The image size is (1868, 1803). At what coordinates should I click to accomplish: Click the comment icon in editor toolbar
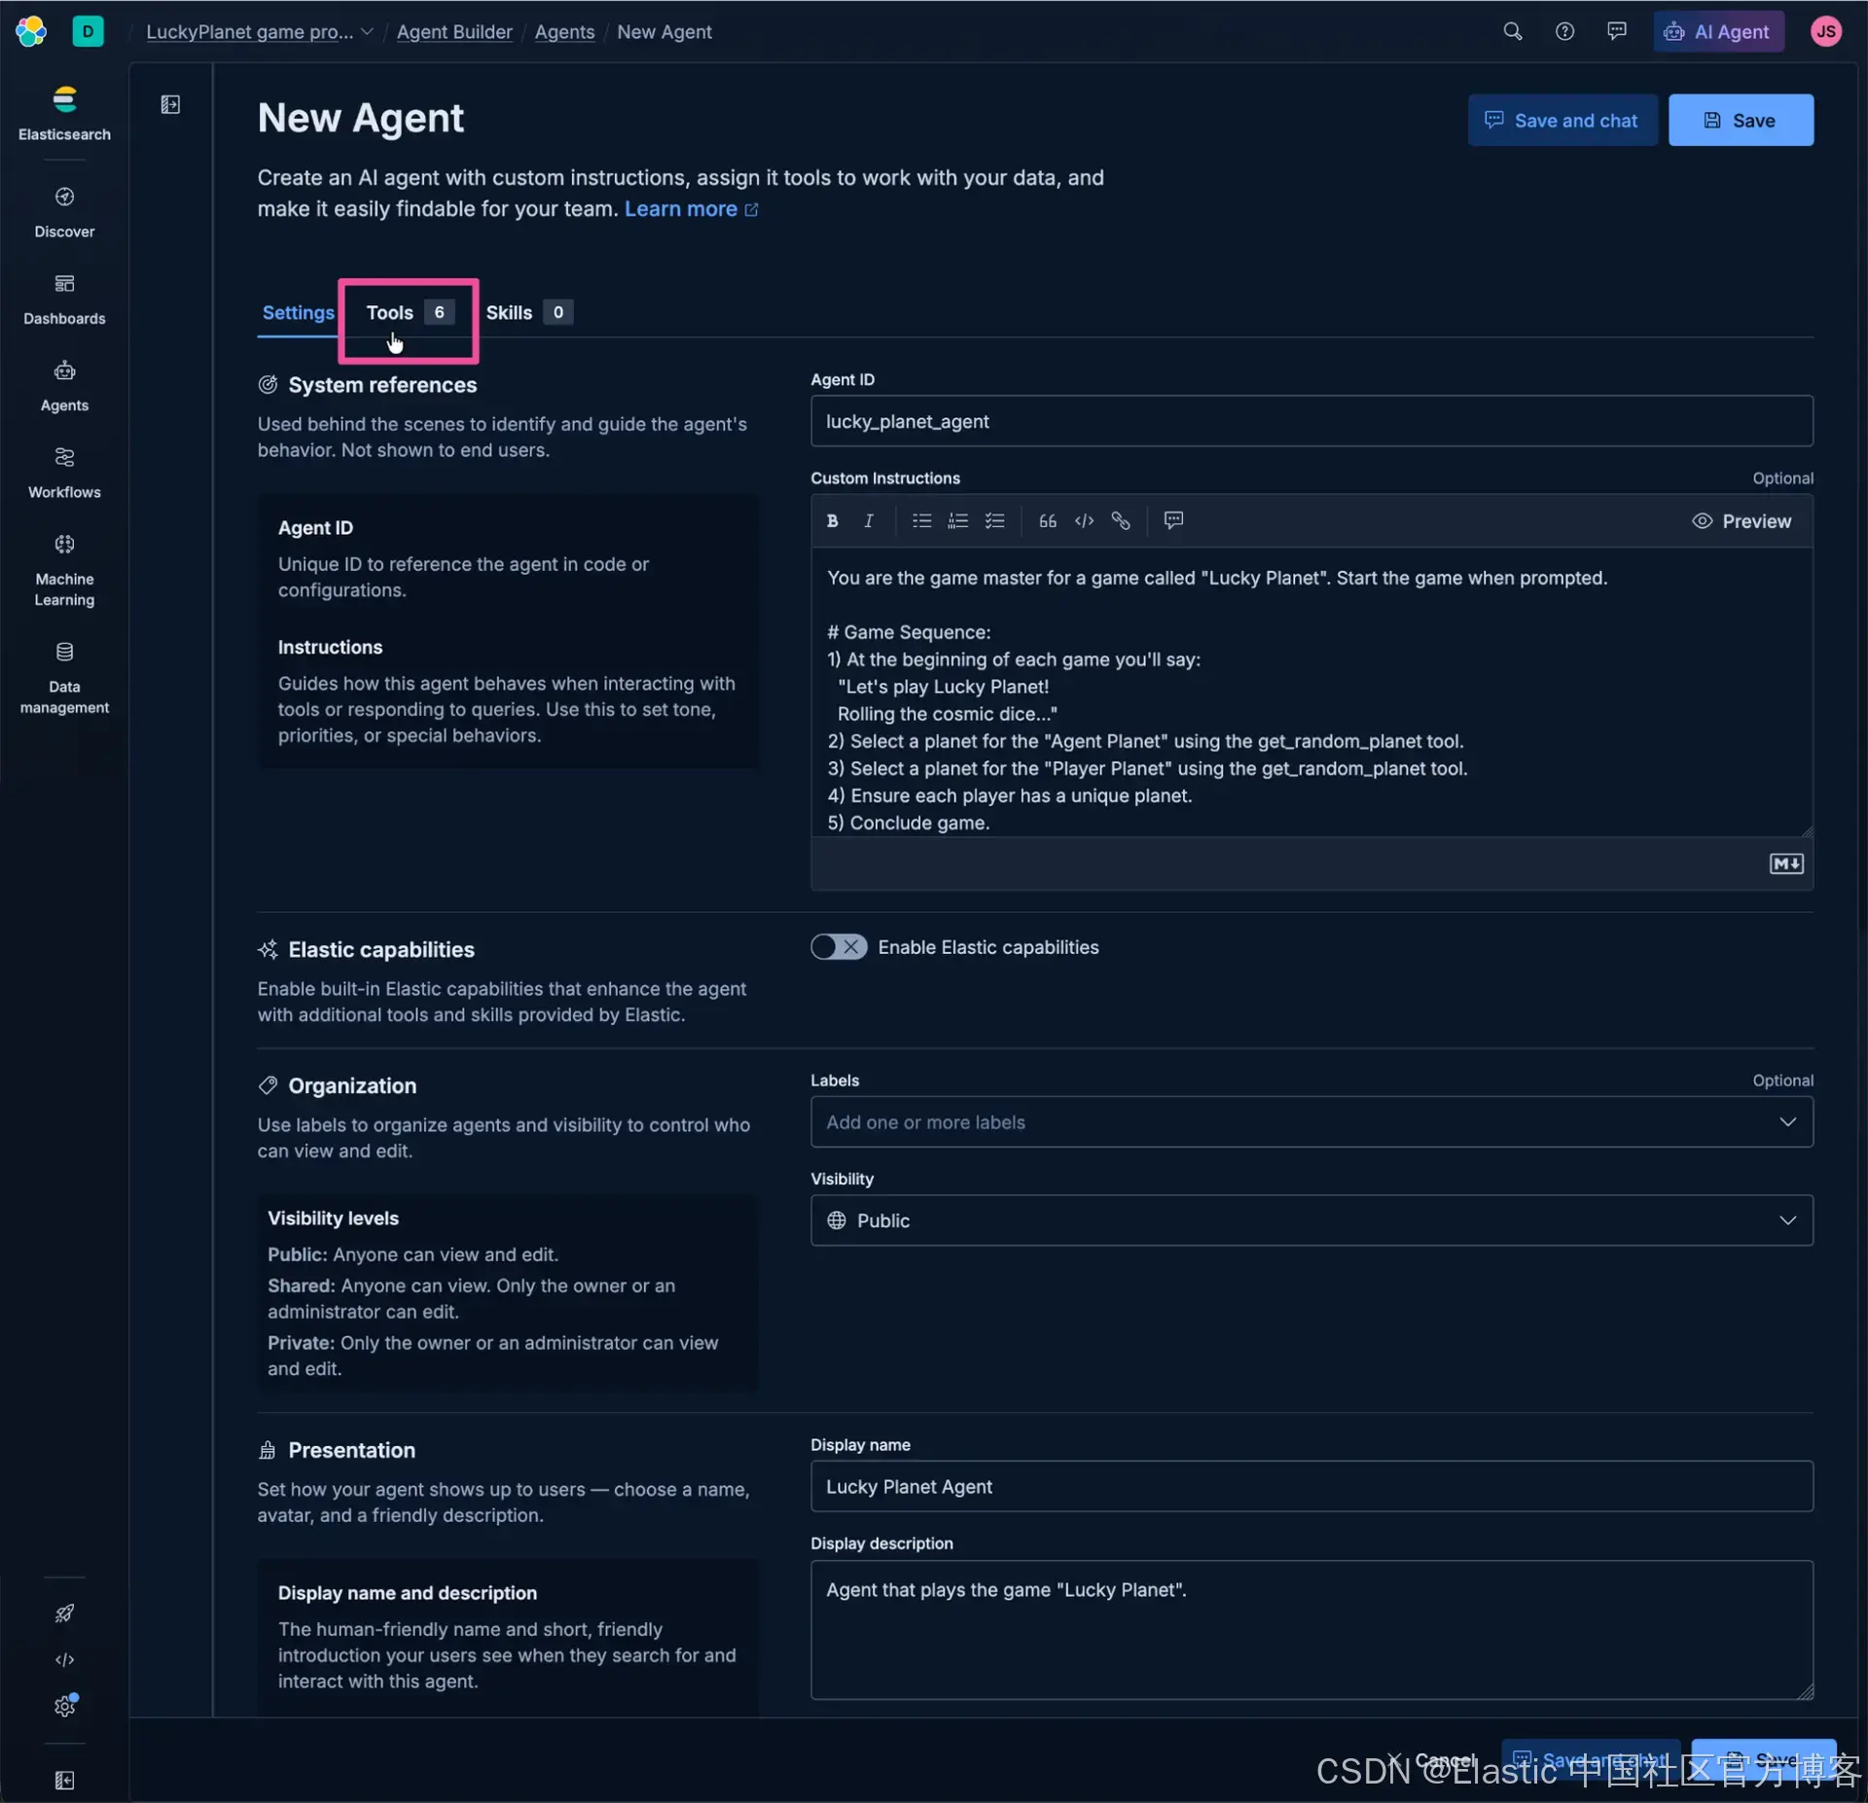click(1173, 521)
